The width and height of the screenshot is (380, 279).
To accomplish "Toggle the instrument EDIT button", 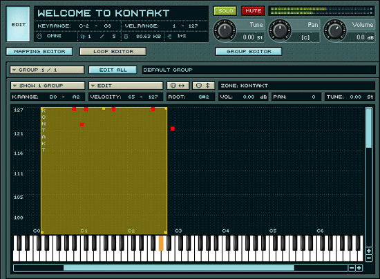I will pos(19,24).
